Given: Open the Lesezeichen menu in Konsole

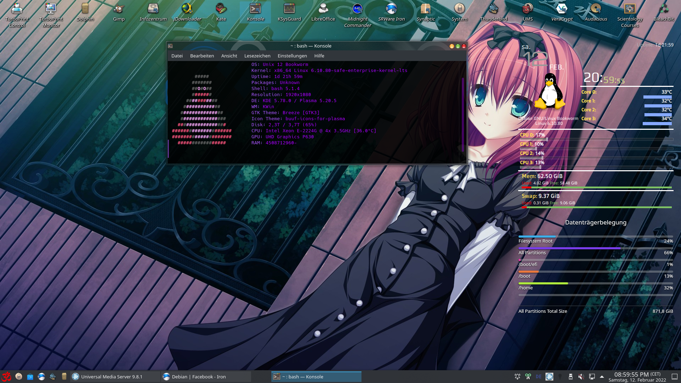Looking at the screenshot, I should tap(257, 56).
